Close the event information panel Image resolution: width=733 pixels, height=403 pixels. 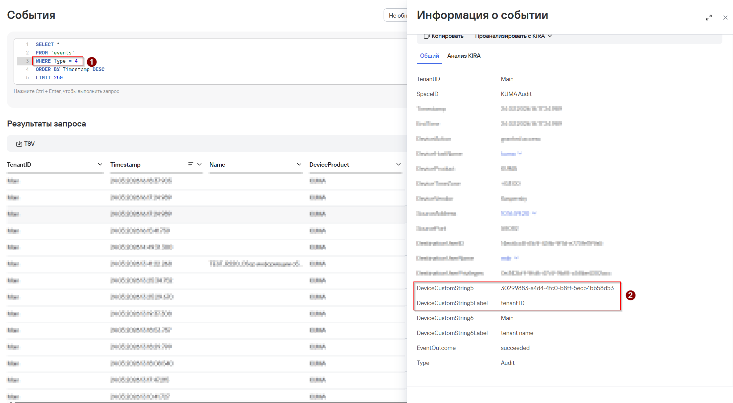725,18
